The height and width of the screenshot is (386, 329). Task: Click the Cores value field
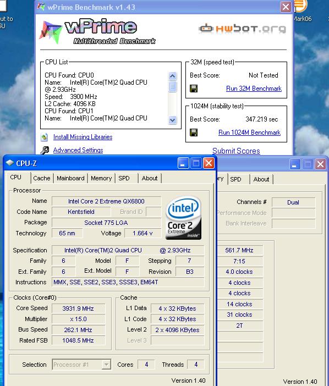point(146,365)
